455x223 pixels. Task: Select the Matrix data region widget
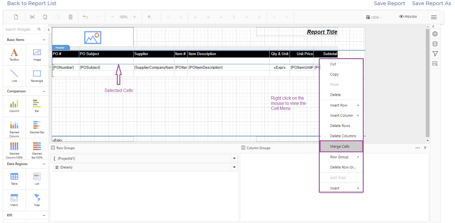14,200
